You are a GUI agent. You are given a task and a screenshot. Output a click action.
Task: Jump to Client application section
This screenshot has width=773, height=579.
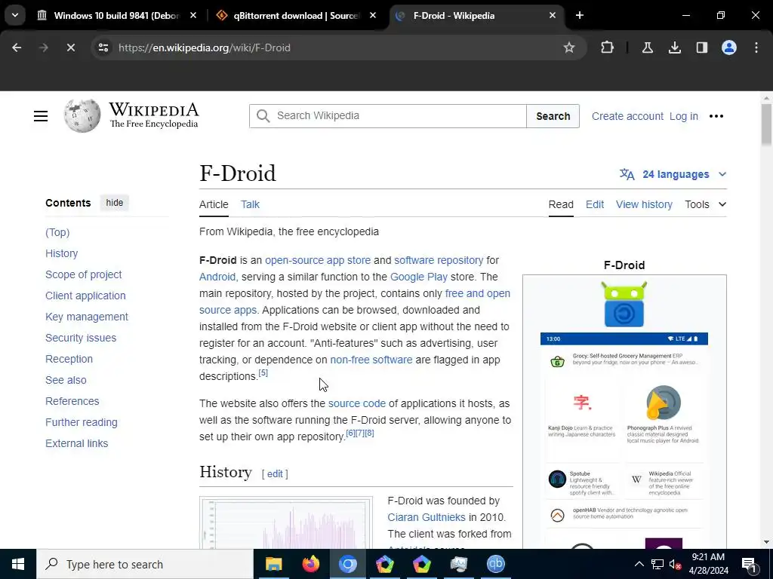(85, 296)
